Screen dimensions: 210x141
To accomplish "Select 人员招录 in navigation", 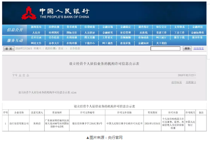I will coord(90,33).
